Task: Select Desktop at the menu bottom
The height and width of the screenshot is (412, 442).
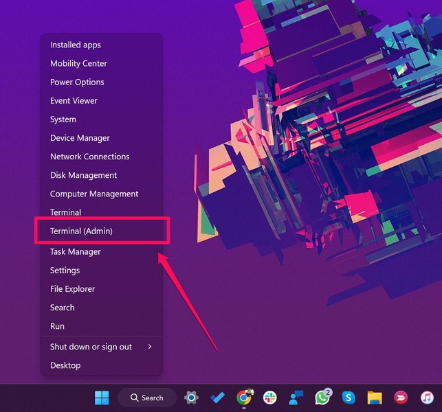Action: pyautogui.click(x=65, y=365)
